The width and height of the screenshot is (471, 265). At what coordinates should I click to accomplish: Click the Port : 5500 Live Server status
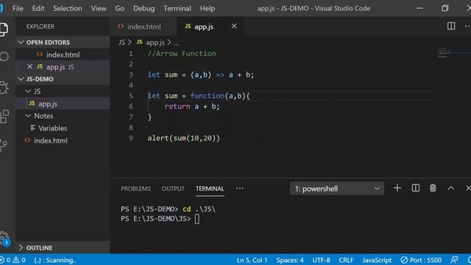[x=421, y=260]
